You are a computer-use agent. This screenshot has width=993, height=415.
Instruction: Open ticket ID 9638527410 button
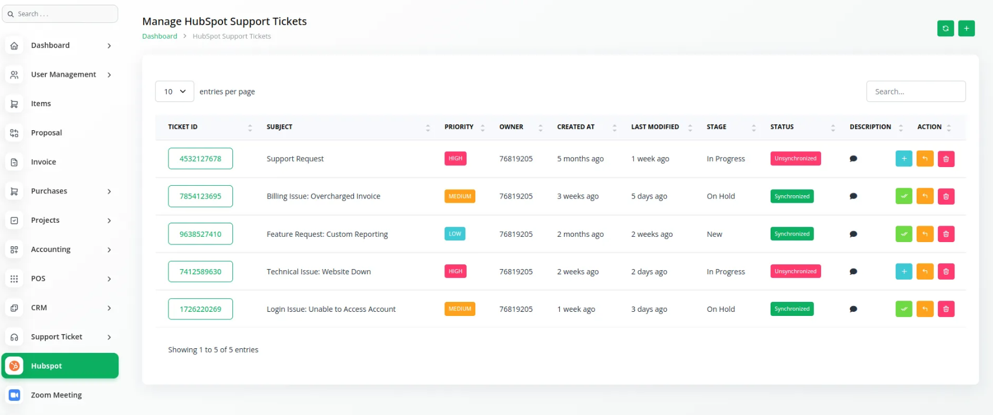point(200,234)
